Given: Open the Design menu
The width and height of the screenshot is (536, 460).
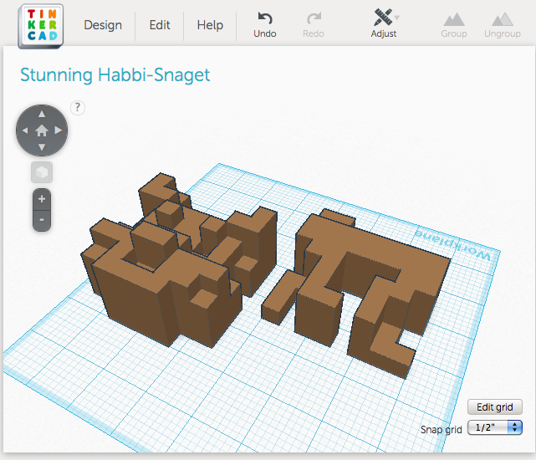Looking at the screenshot, I should (103, 25).
